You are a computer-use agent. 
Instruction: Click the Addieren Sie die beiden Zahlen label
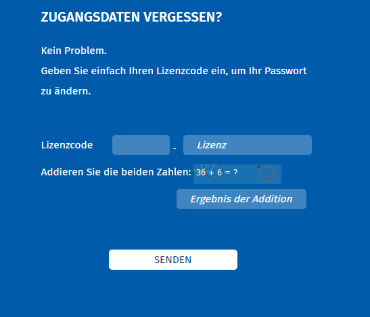click(116, 172)
